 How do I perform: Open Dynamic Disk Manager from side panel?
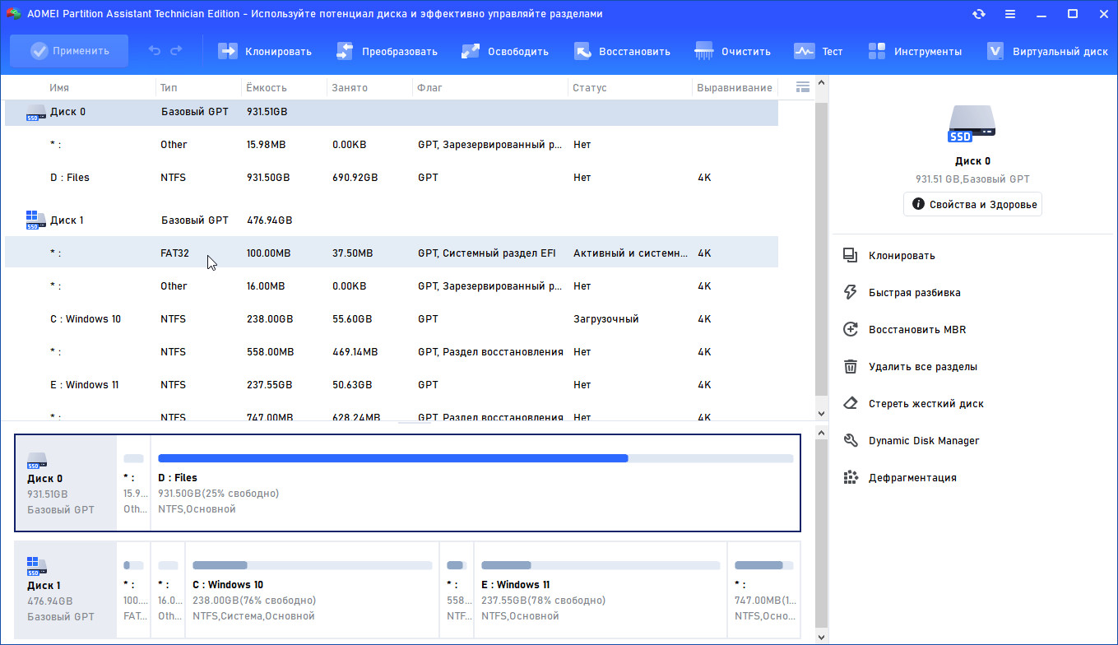coord(923,441)
